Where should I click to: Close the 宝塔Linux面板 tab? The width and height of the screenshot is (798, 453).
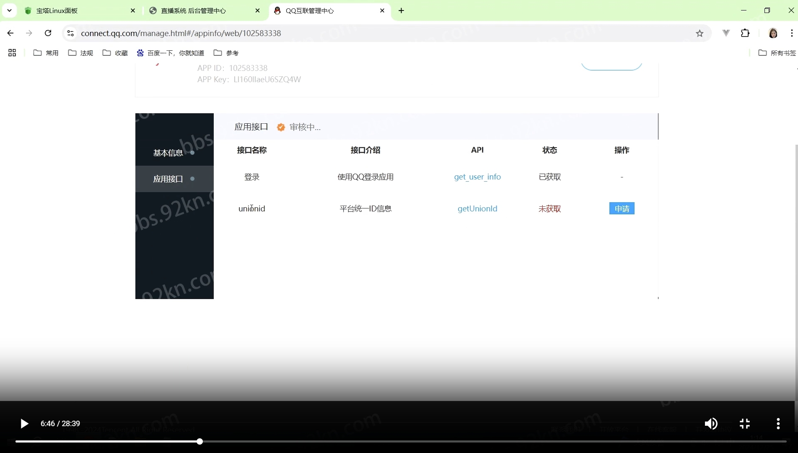[x=133, y=10]
